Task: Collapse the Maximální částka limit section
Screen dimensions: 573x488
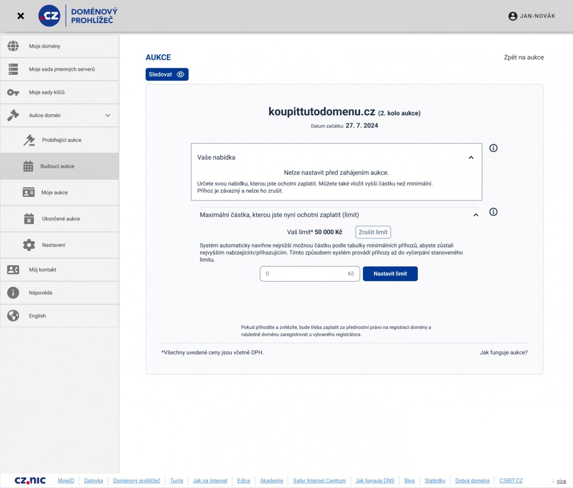Action: (x=476, y=215)
